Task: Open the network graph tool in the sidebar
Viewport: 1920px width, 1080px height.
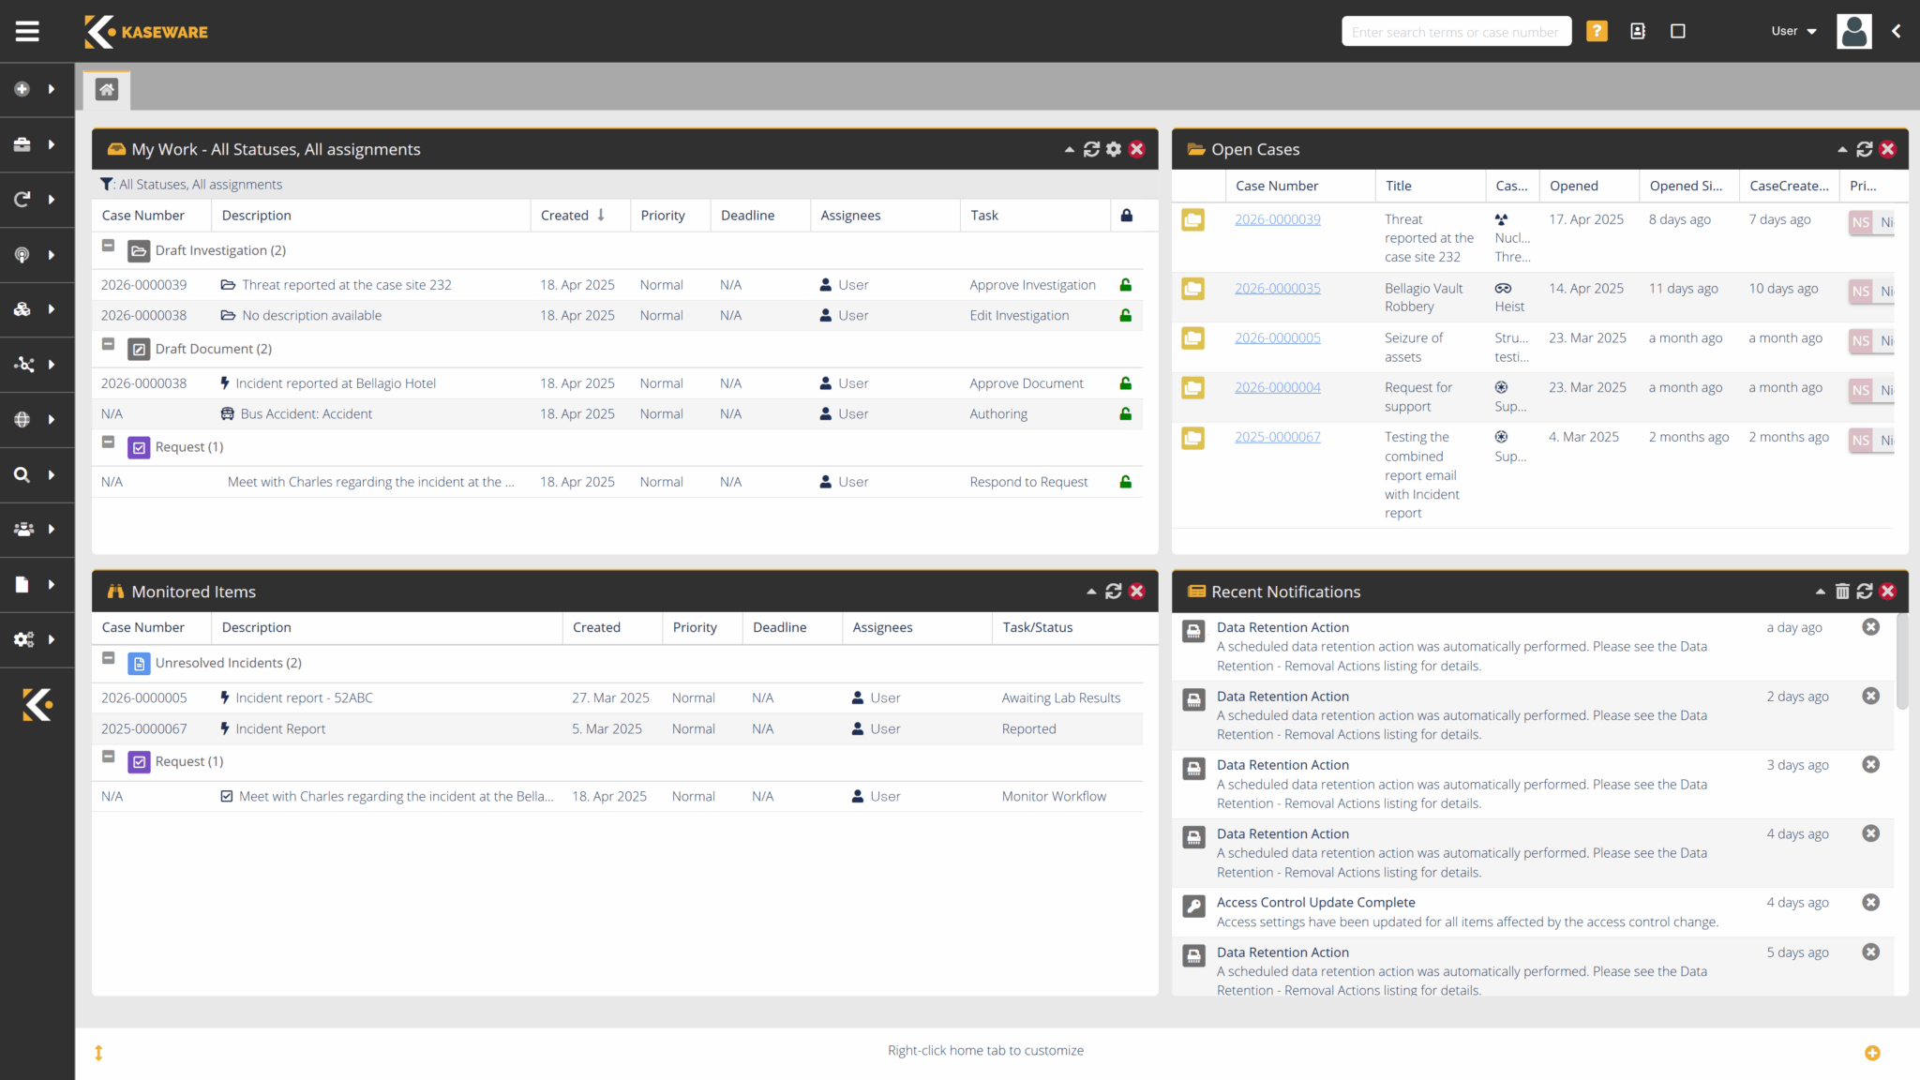Action: click(23, 365)
